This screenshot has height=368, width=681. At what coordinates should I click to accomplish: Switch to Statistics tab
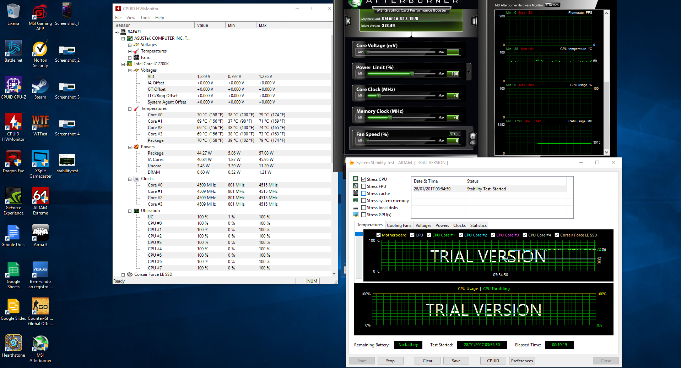click(x=478, y=225)
